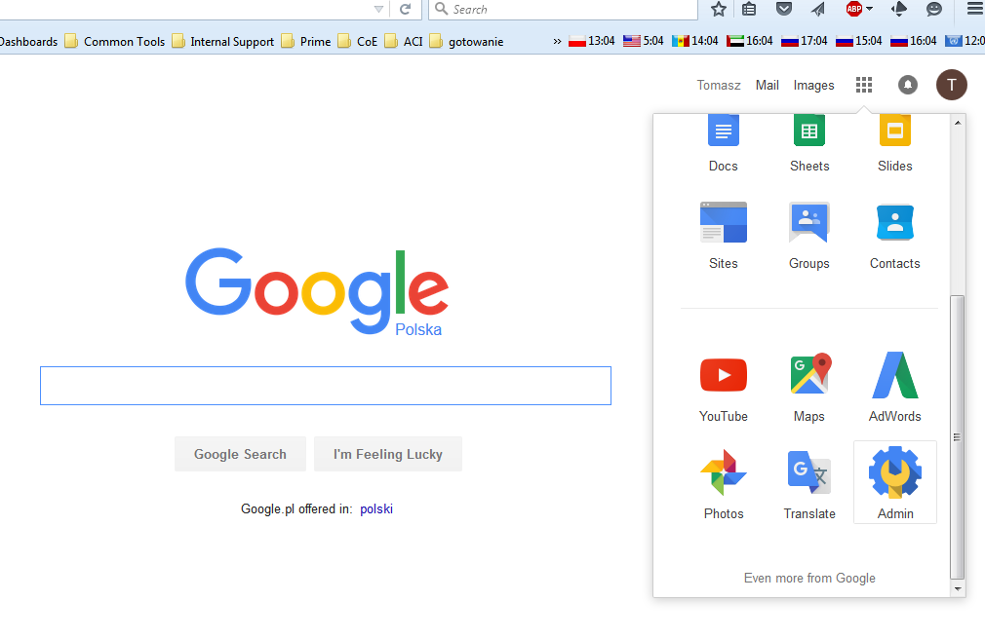The width and height of the screenshot is (985, 639).
Task: Open Google Photos from the launcher
Action: 723,484
